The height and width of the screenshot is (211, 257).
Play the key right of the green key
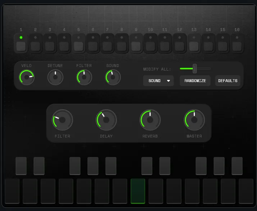click(156, 191)
